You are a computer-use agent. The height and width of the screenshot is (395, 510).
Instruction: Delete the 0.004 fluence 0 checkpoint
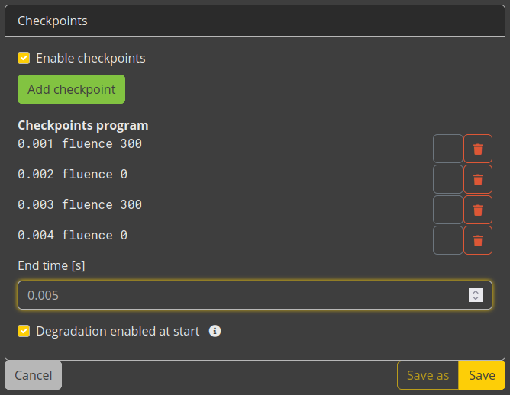[x=478, y=240]
